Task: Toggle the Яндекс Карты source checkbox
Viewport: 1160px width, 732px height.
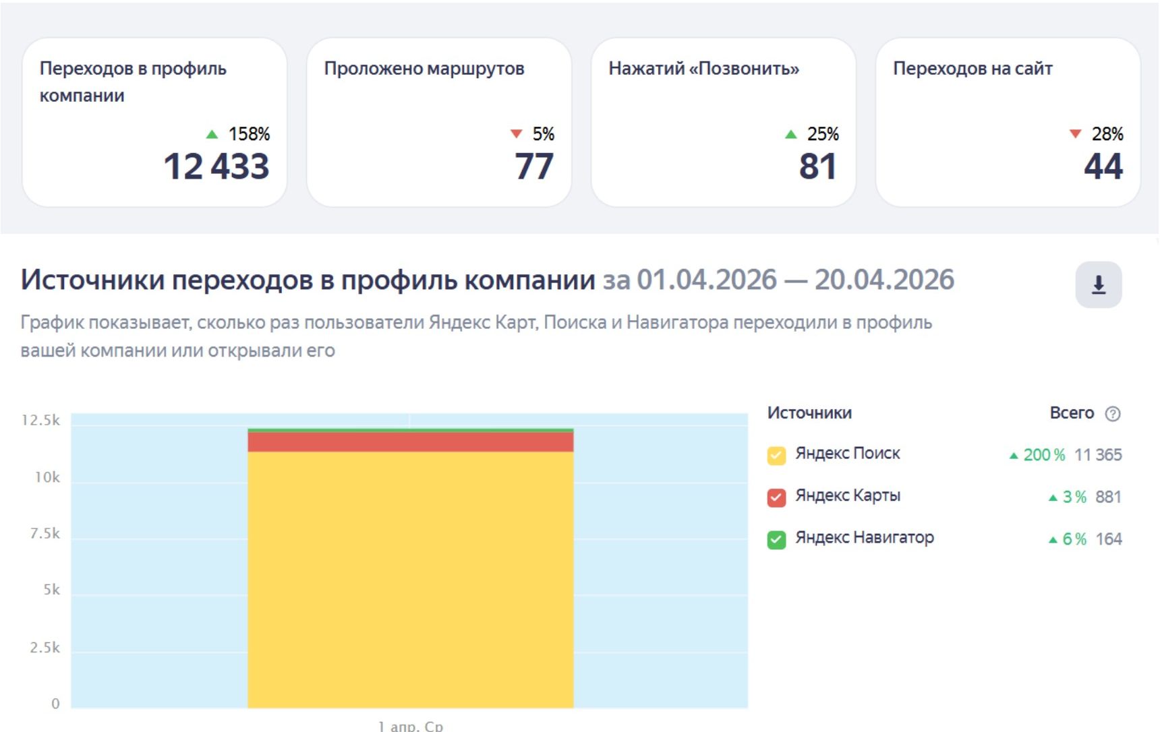Action: click(x=776, y=498)
